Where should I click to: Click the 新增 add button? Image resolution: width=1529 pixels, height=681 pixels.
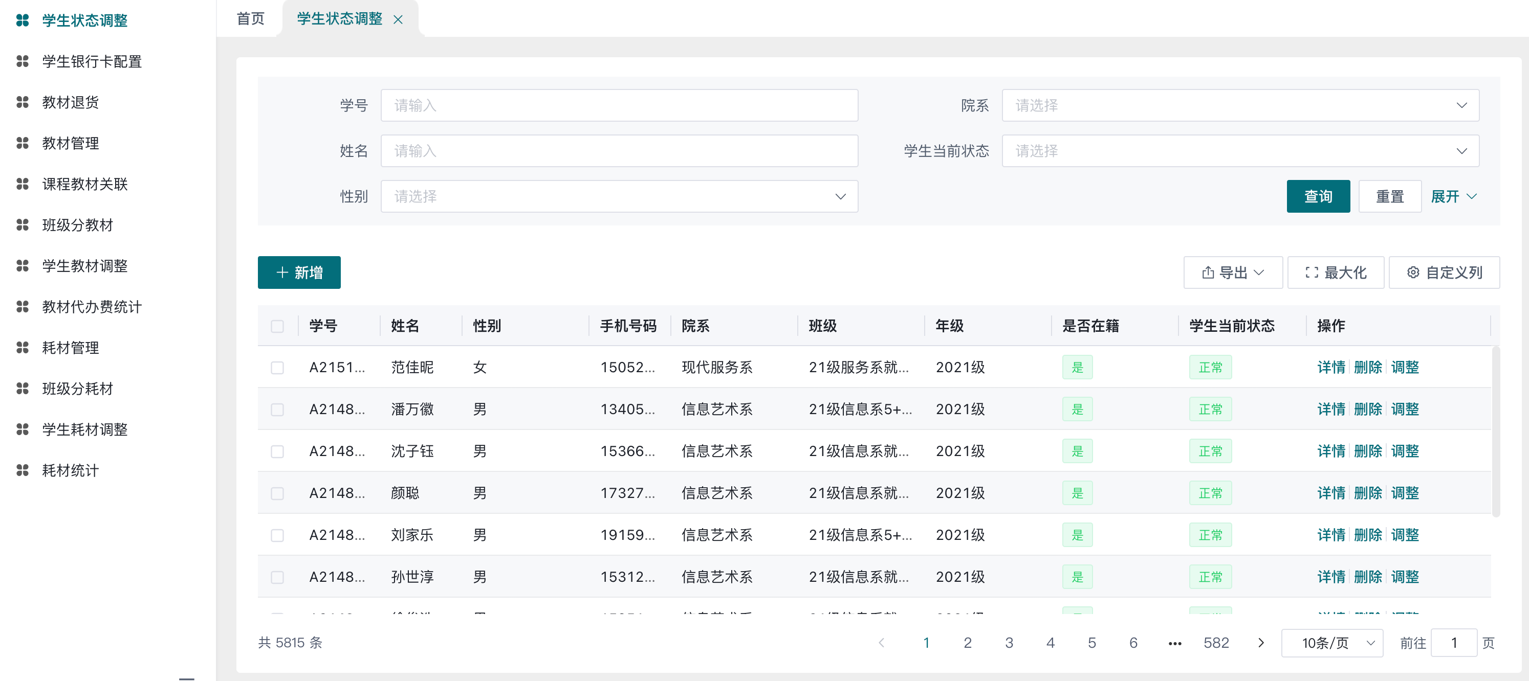coord(299,273)
